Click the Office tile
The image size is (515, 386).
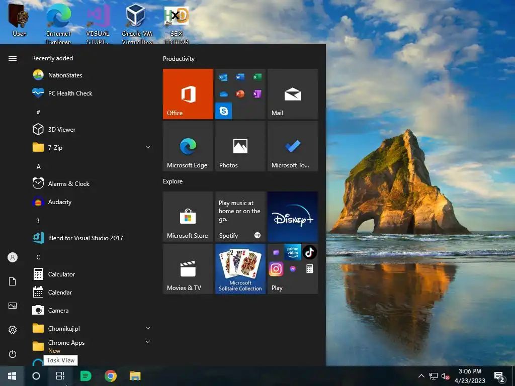pos(188,94)
